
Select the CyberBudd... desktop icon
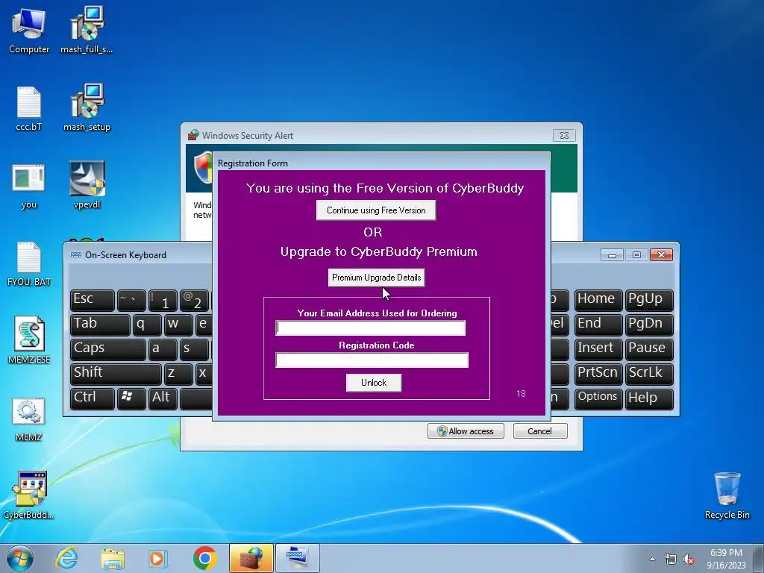click(29, 495)
